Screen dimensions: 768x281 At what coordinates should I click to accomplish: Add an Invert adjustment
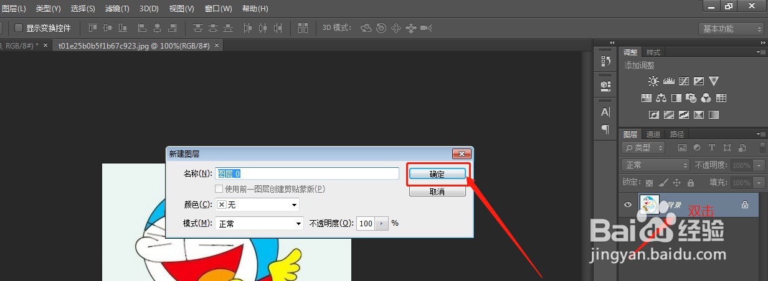(654, 115)
